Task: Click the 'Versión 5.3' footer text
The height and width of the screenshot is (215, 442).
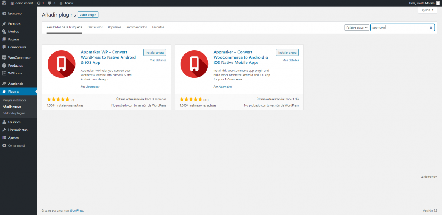Action: click(430, 210)
